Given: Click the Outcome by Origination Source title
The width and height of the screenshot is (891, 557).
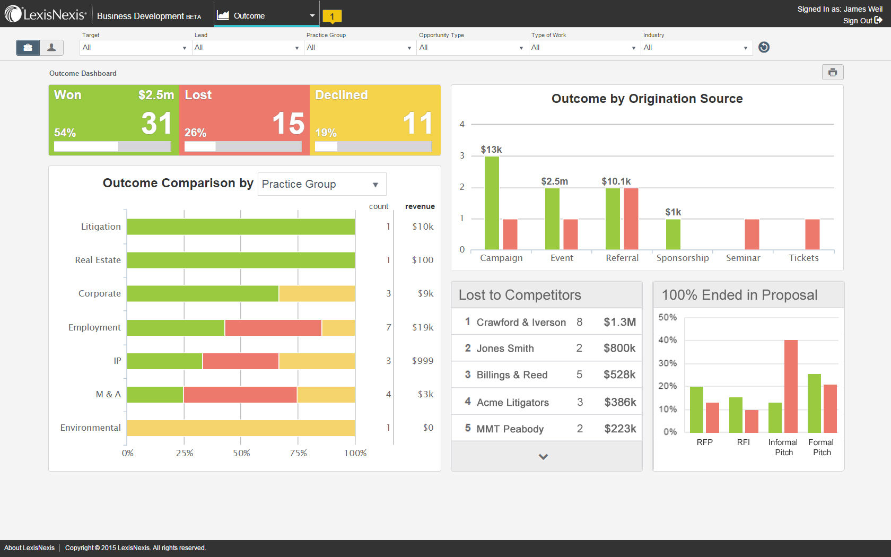Looking at the screenshot, I should click(x=647, y=99).
